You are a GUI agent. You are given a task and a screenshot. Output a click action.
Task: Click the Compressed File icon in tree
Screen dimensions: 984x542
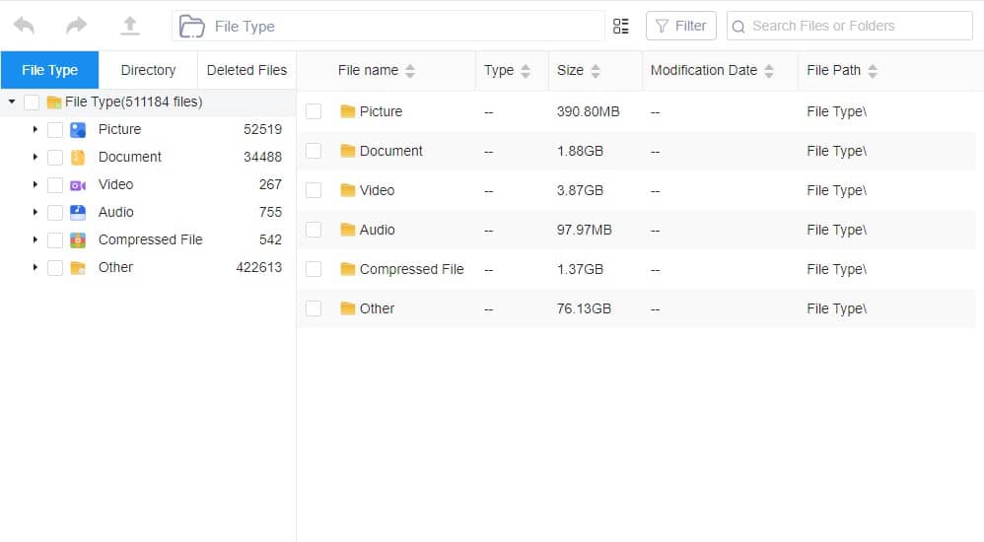(78, 239)
